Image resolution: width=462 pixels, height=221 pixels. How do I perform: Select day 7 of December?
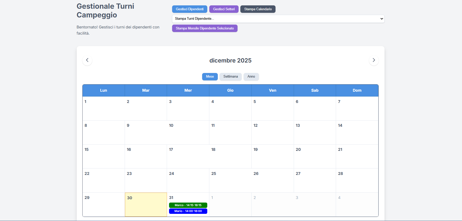pyautogui.click(x=357, y=108)
